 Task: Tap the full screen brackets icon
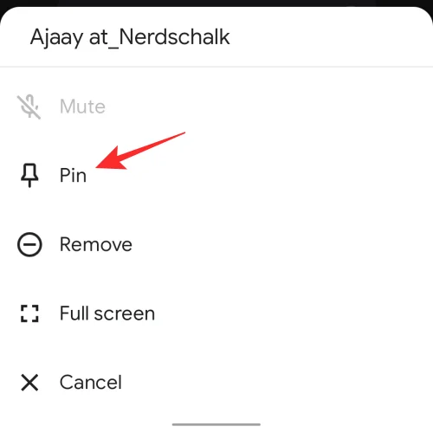click(x=29, y=313)
